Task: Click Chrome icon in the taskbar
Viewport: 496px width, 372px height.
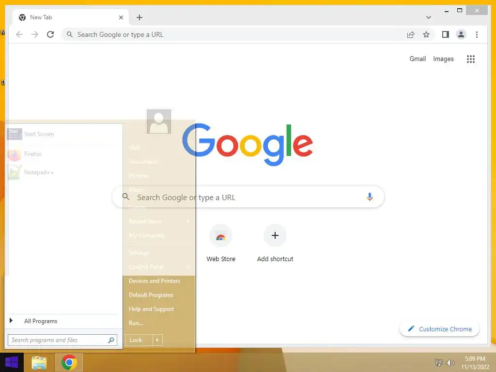Action: pyautogui.click(x=69, y=362)
